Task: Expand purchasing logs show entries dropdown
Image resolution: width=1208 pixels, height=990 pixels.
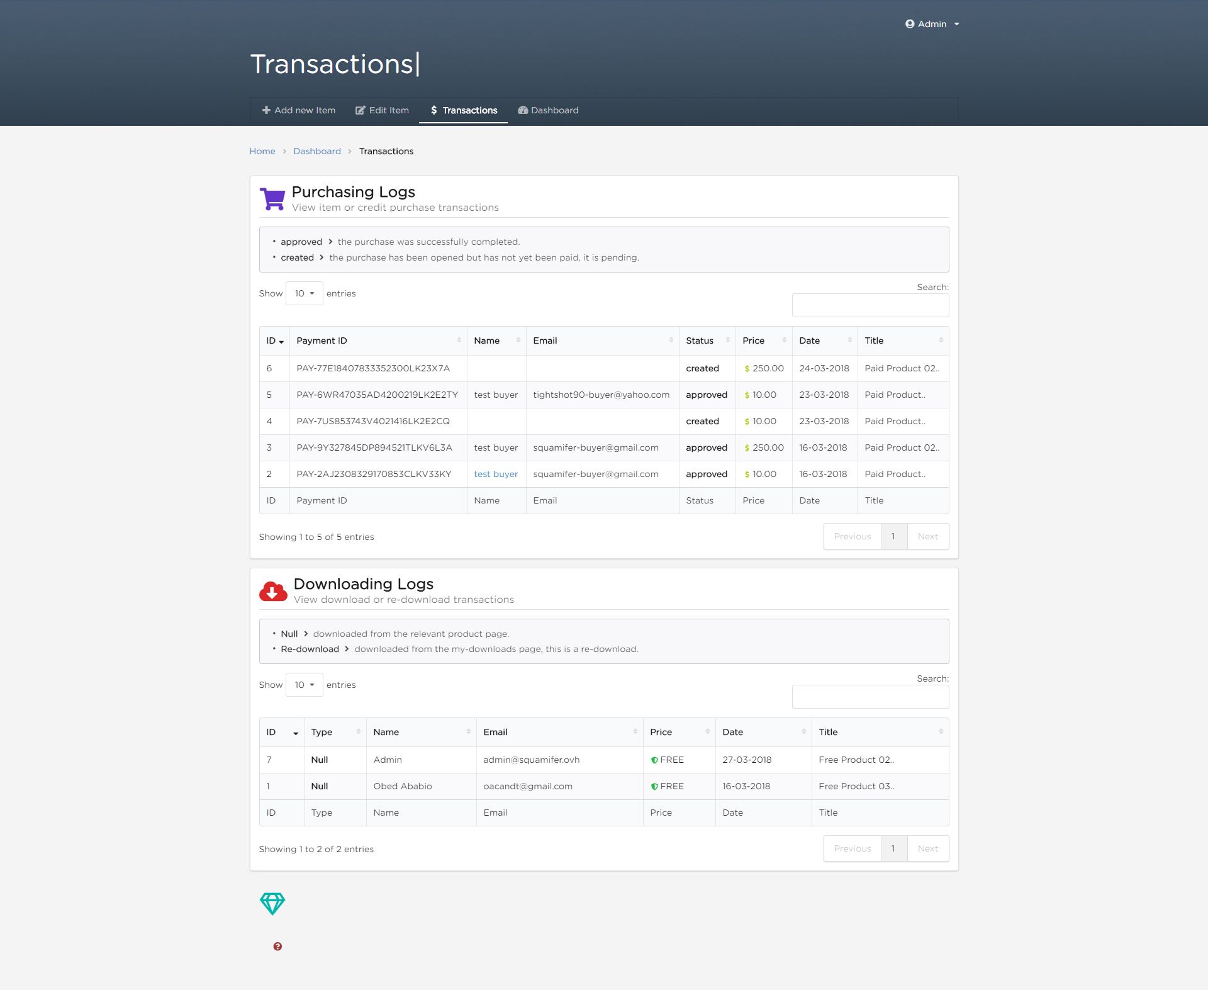Action: pyautogui.click(x=304, y=293)
